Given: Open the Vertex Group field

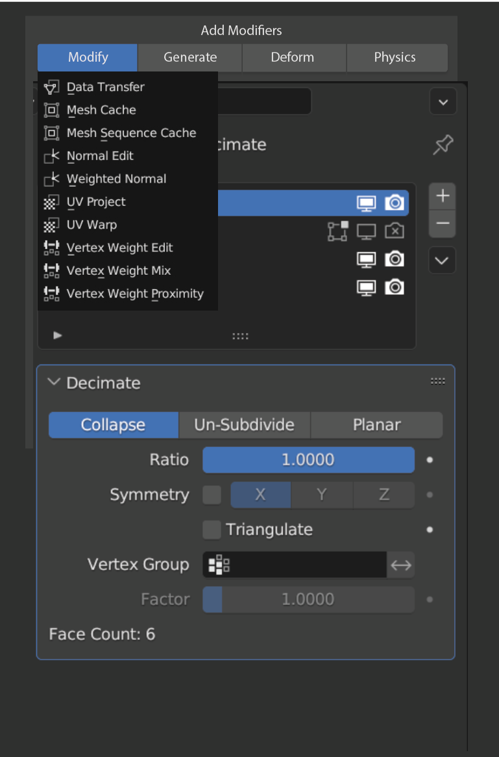Looking at the screenshot, I should (295, 565).
